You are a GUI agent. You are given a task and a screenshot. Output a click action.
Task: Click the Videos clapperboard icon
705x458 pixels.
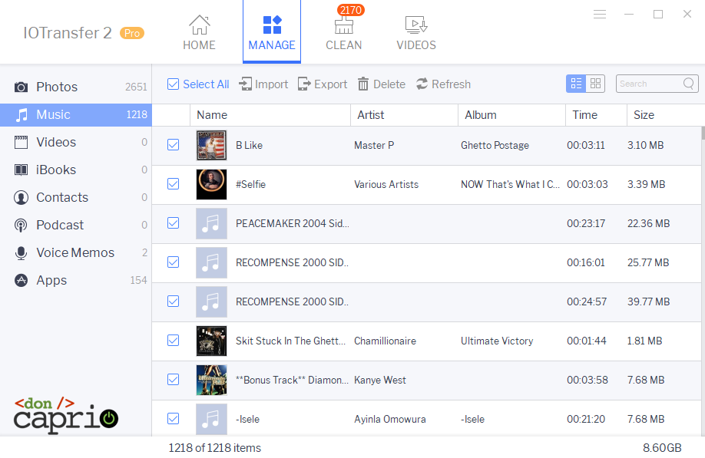coord(21,143)
